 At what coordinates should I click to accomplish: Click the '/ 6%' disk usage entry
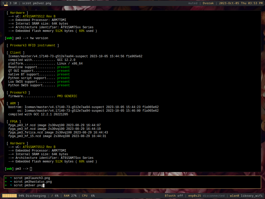pos(55,196)
